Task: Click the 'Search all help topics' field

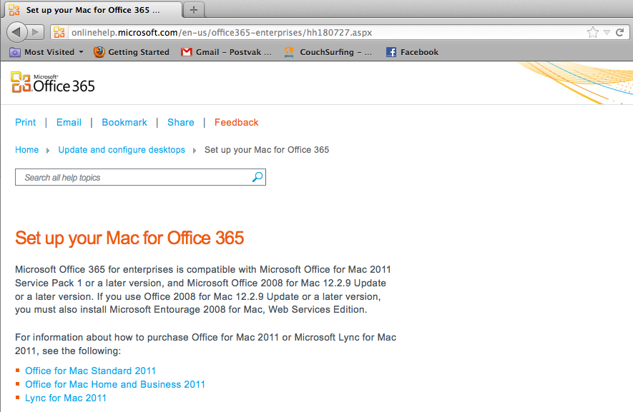Action: (140, 177)
